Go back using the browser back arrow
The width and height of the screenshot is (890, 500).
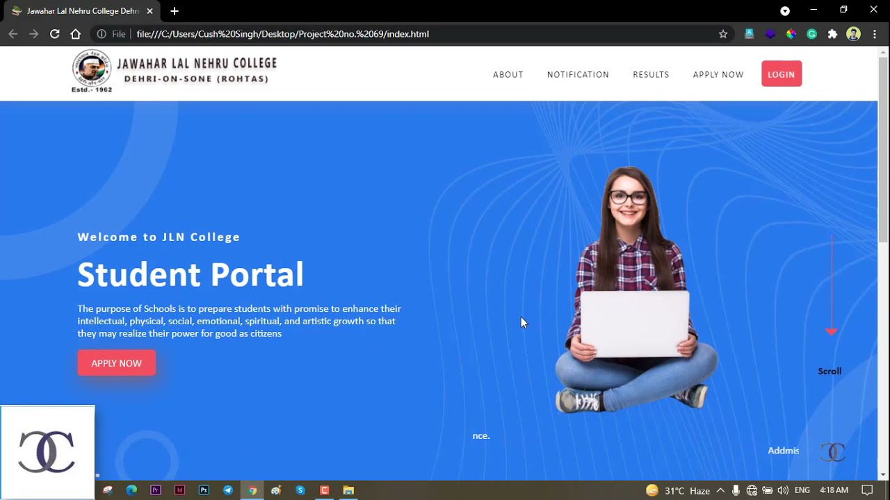point(13,34)
